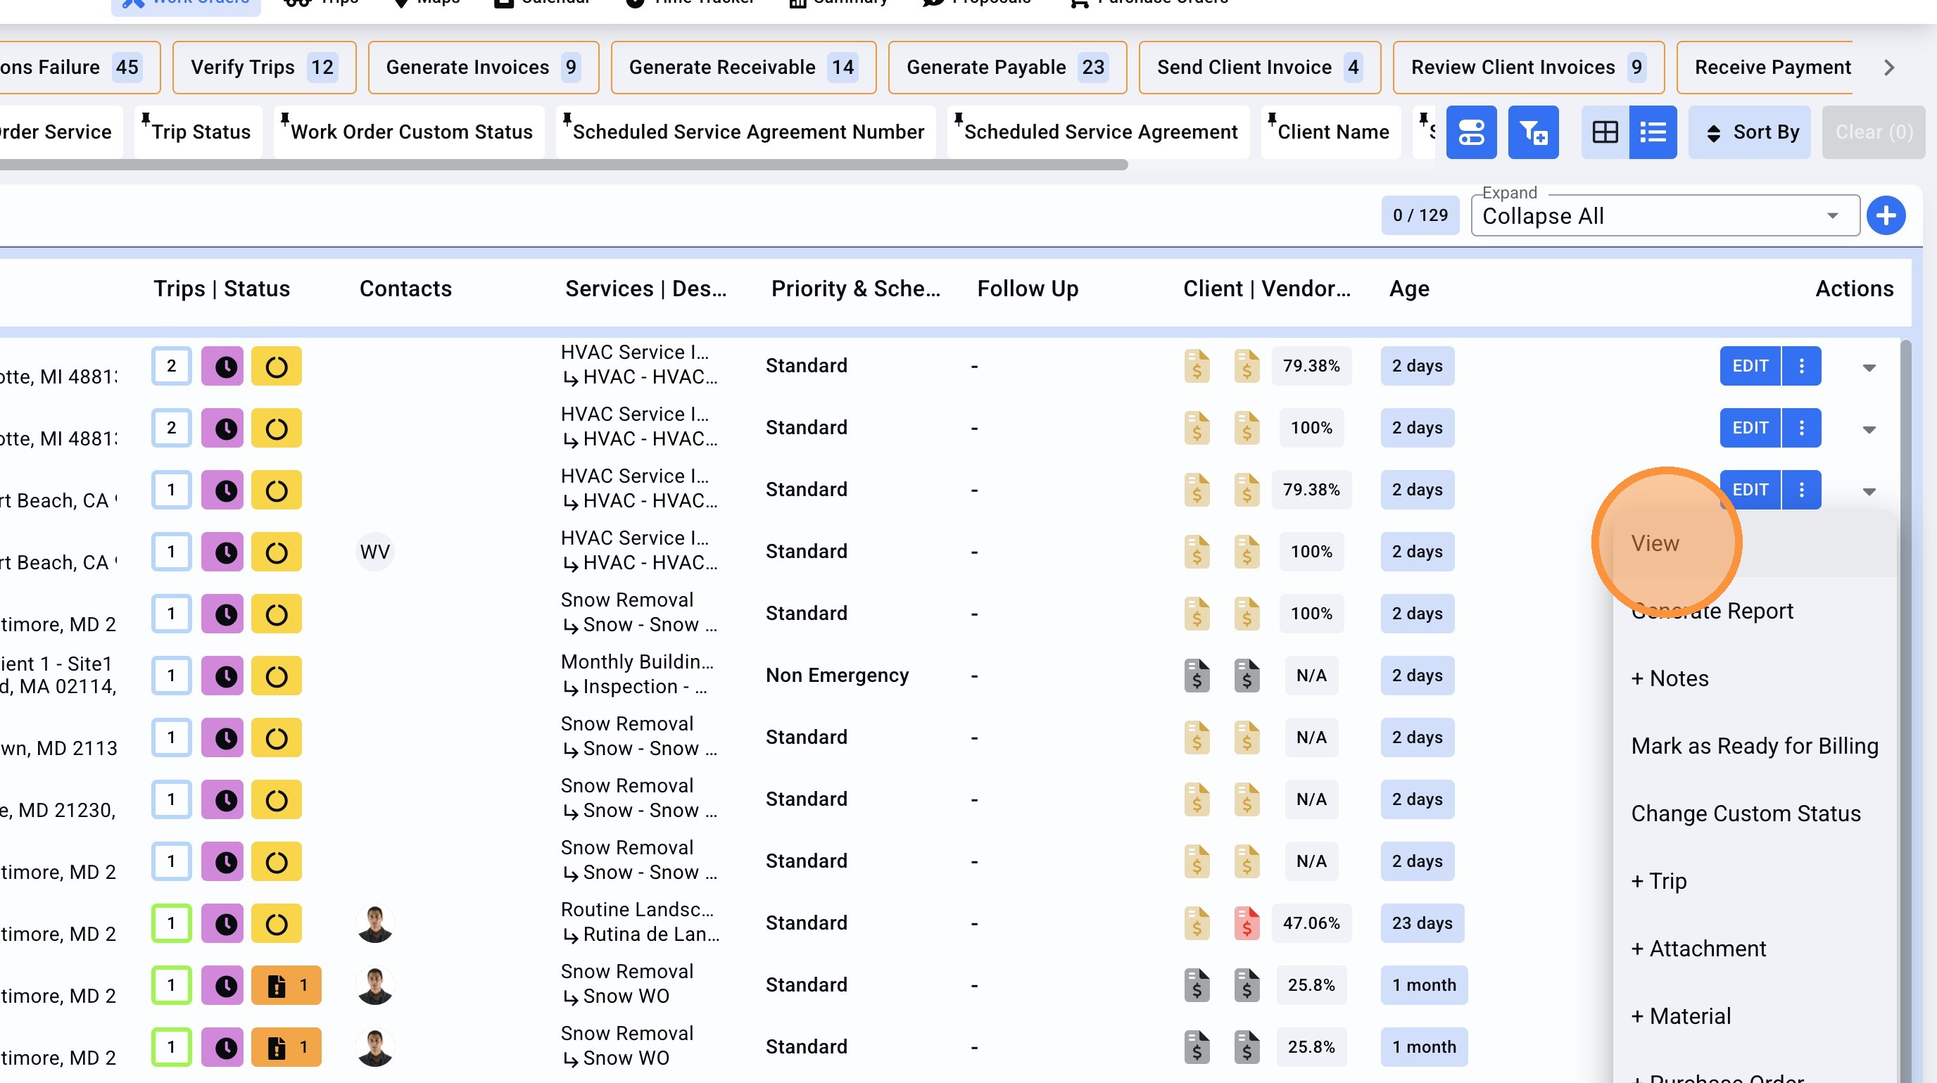Screen dimensions: 1937x1083
Task: Expand first row using the caret arrow
Action: [x=1869, y=367]
